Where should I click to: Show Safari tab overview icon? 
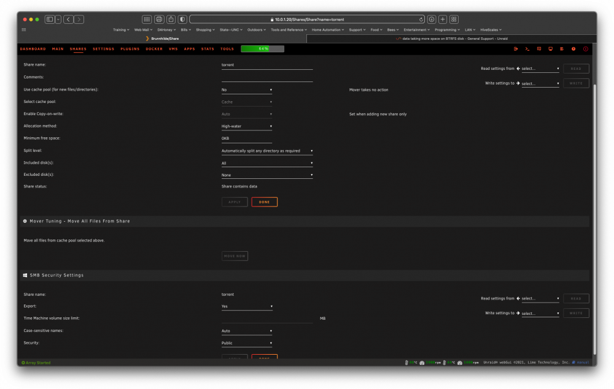coord(454,19)
